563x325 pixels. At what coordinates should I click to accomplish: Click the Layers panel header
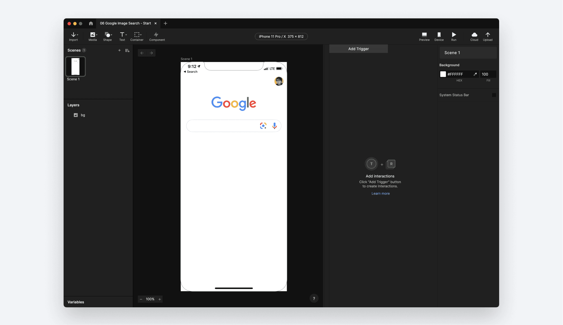[73, 105]
